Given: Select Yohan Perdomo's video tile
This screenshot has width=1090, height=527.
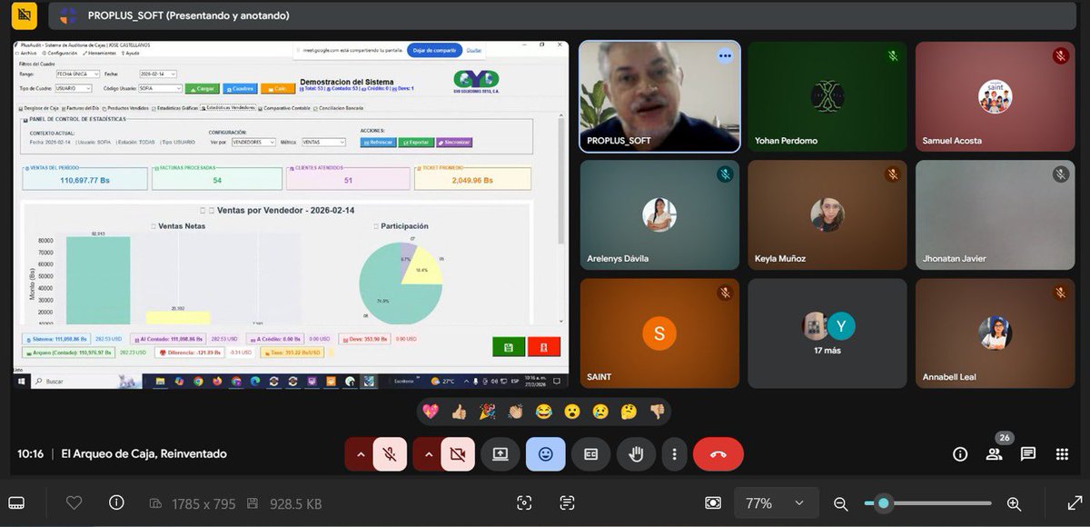Looking at the screenshot, I should tap(827, 96).
